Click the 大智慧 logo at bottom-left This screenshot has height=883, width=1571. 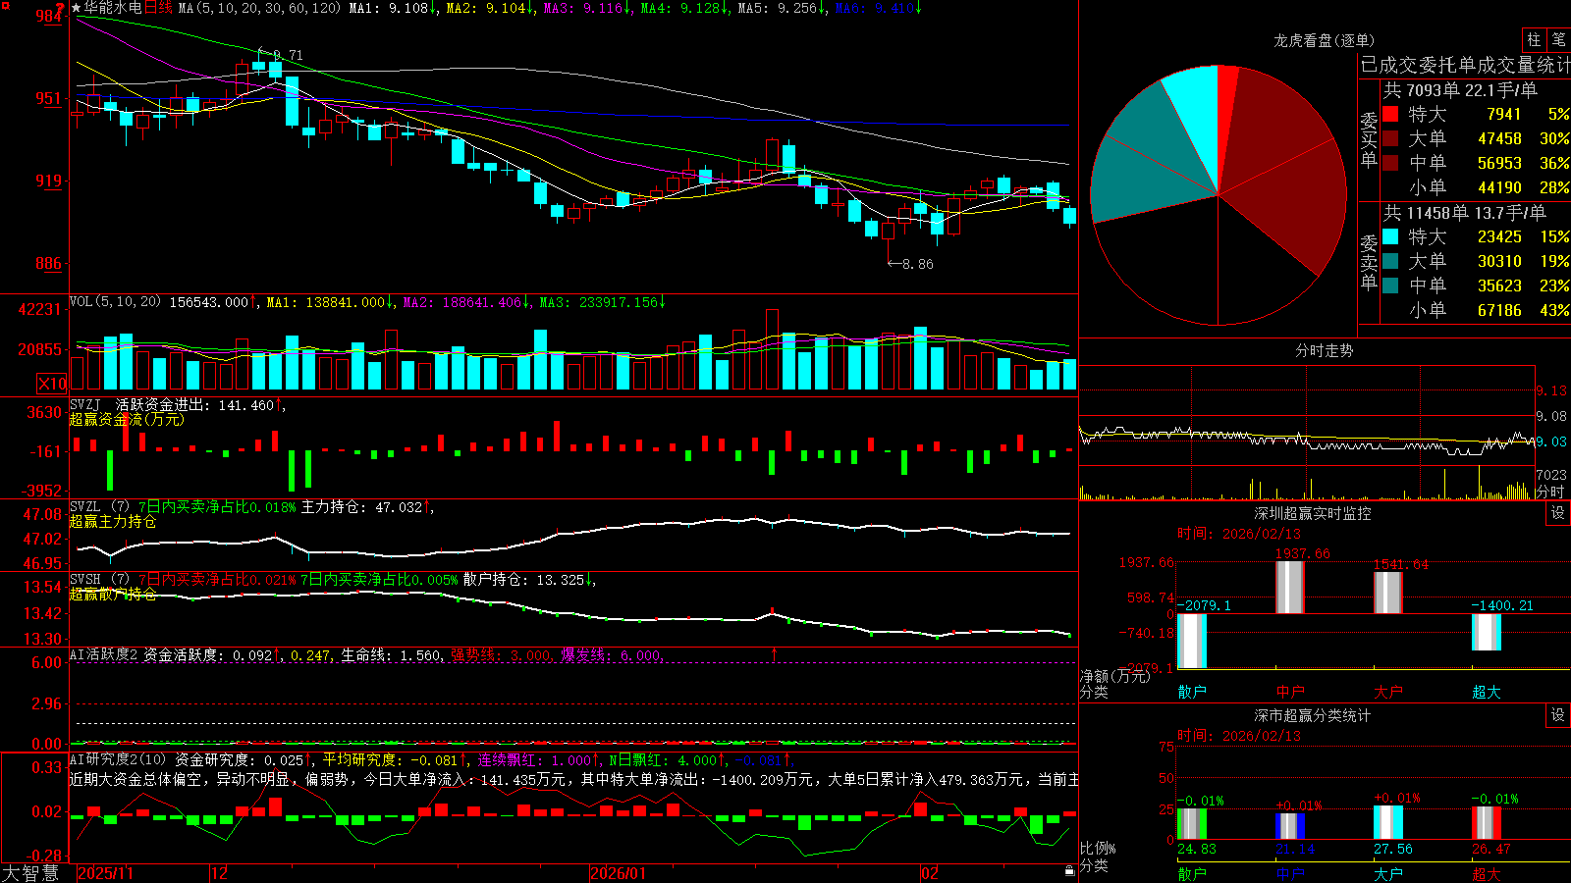(x=30, y=873)
